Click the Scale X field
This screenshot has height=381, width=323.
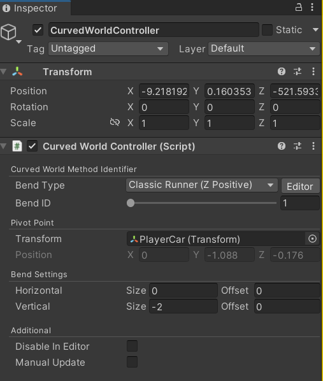[164, 123]
